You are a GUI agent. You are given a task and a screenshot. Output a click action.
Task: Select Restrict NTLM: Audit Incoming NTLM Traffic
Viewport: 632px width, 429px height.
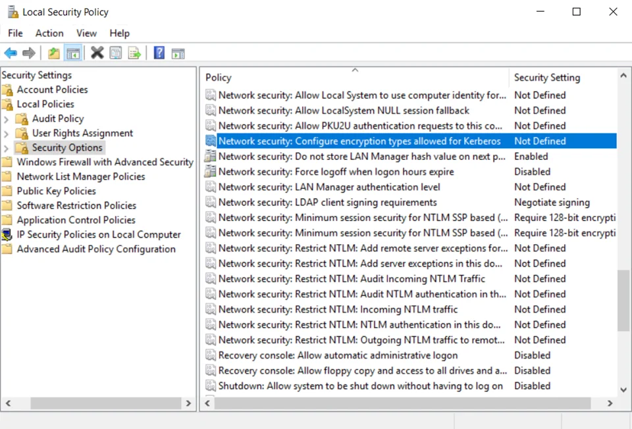352,279
